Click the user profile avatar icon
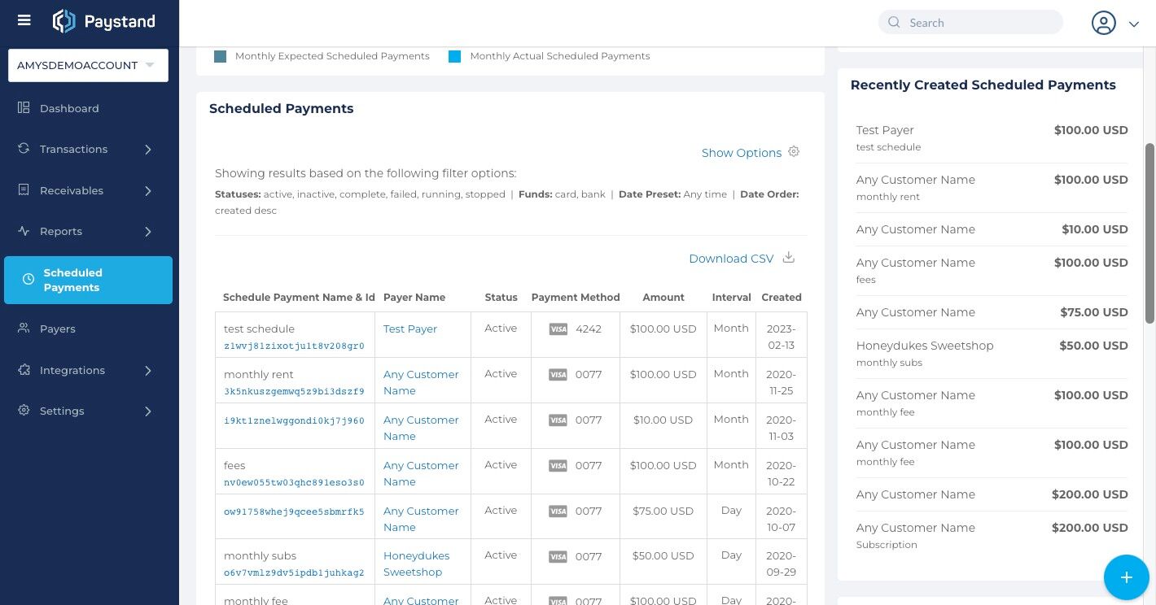 point(1104,23)
